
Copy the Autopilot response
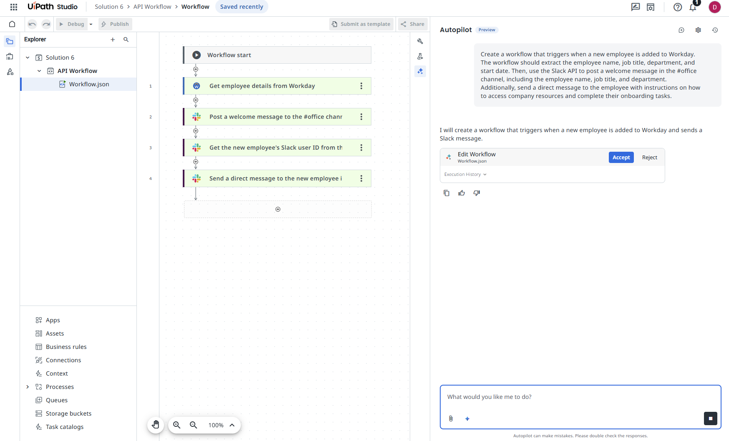446,193
